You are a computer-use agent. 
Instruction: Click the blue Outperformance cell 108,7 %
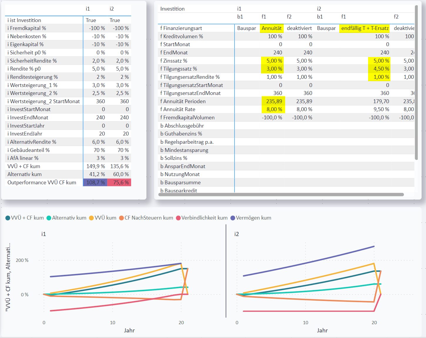point(95,183)
